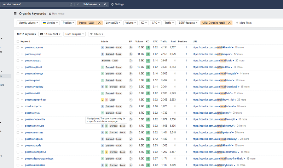
Task: Click plus icon next to rozetka одесса
Action: 22,107
